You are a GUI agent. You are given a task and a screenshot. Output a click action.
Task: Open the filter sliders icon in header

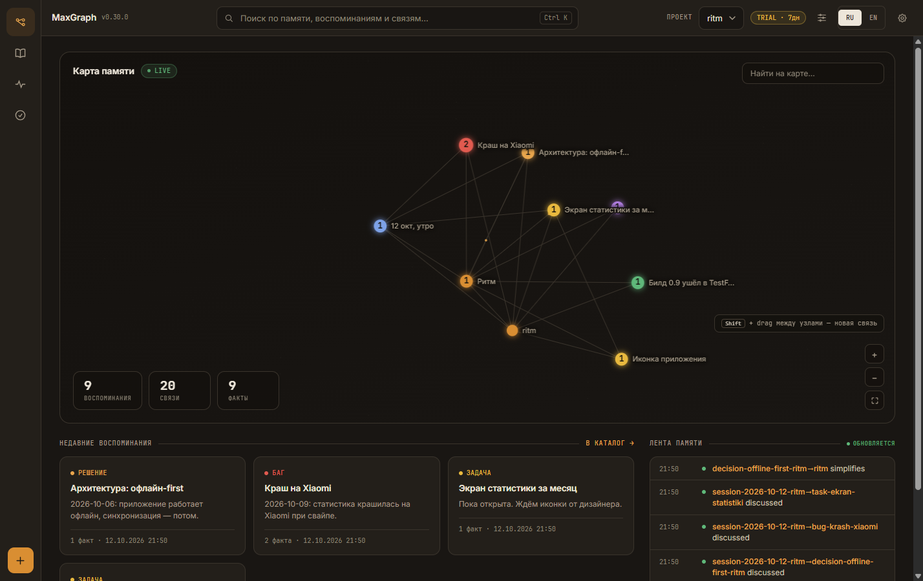822,18
